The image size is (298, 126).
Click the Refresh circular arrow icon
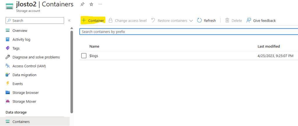point(199,21)
